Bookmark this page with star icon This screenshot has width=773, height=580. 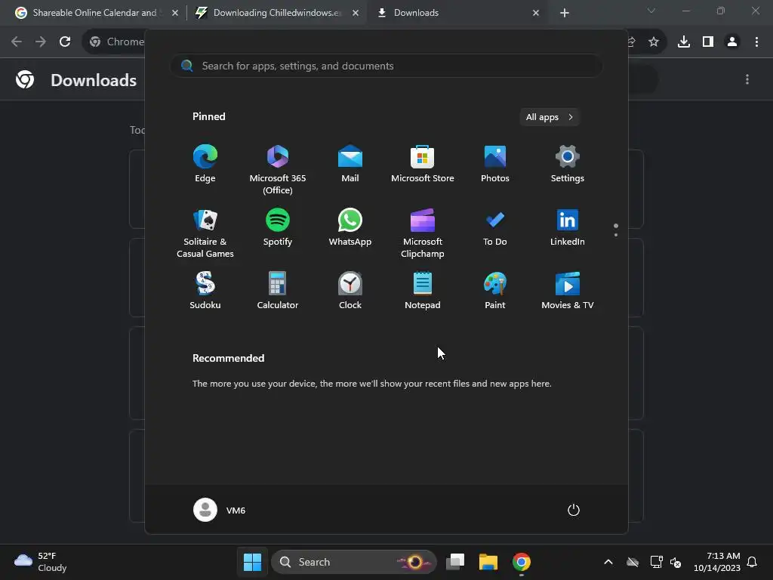[653, 42]
